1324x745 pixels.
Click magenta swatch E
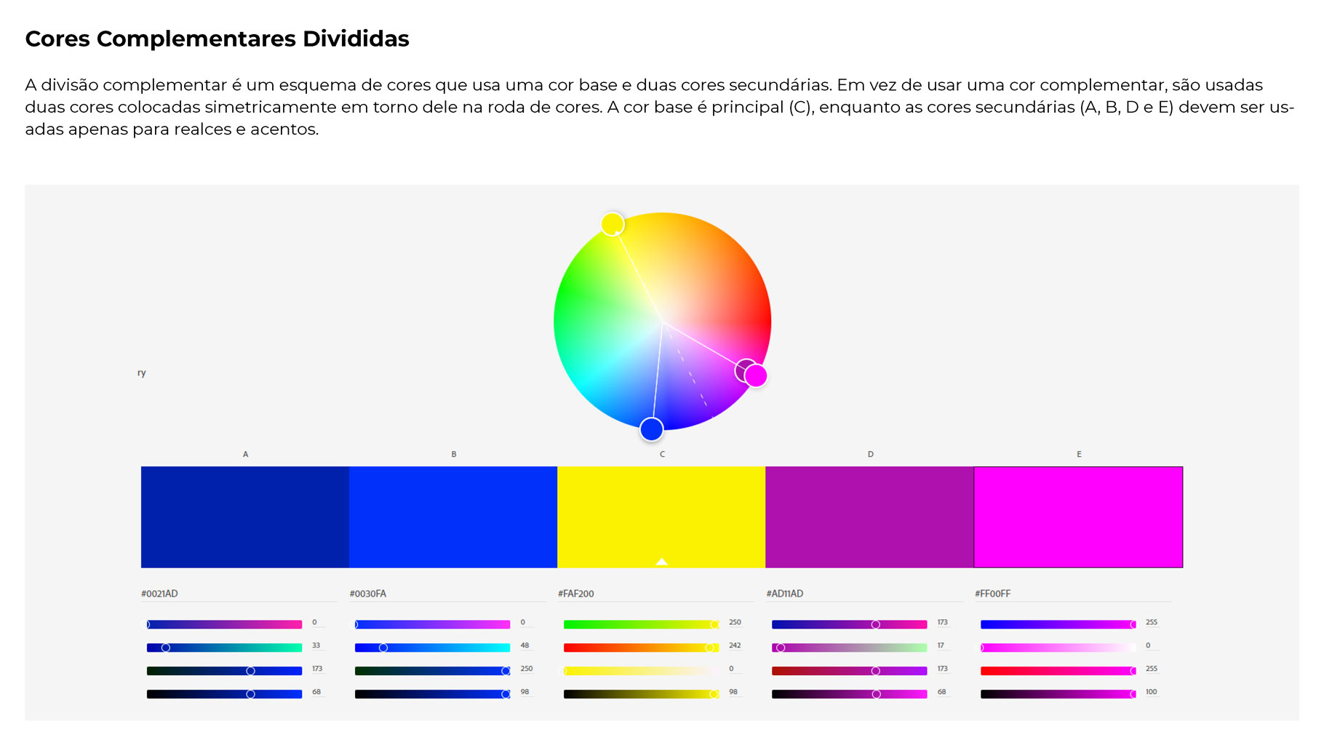1078,517
